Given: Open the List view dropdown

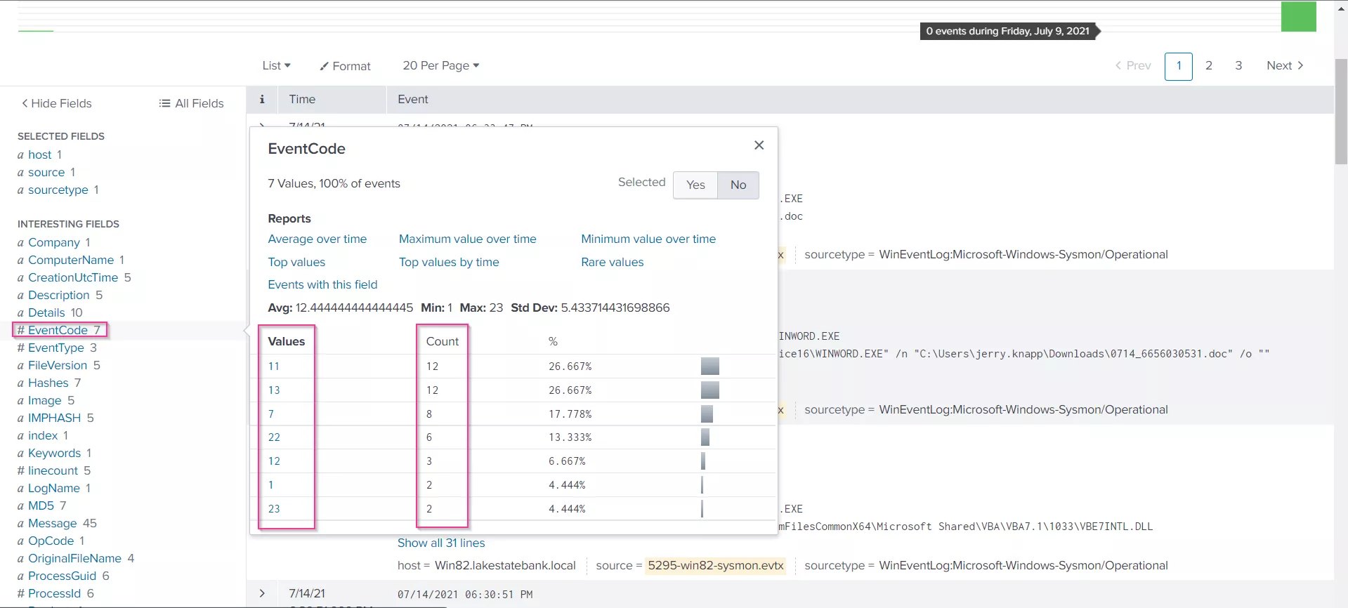Looking at the screenshot, I should 276,65.
